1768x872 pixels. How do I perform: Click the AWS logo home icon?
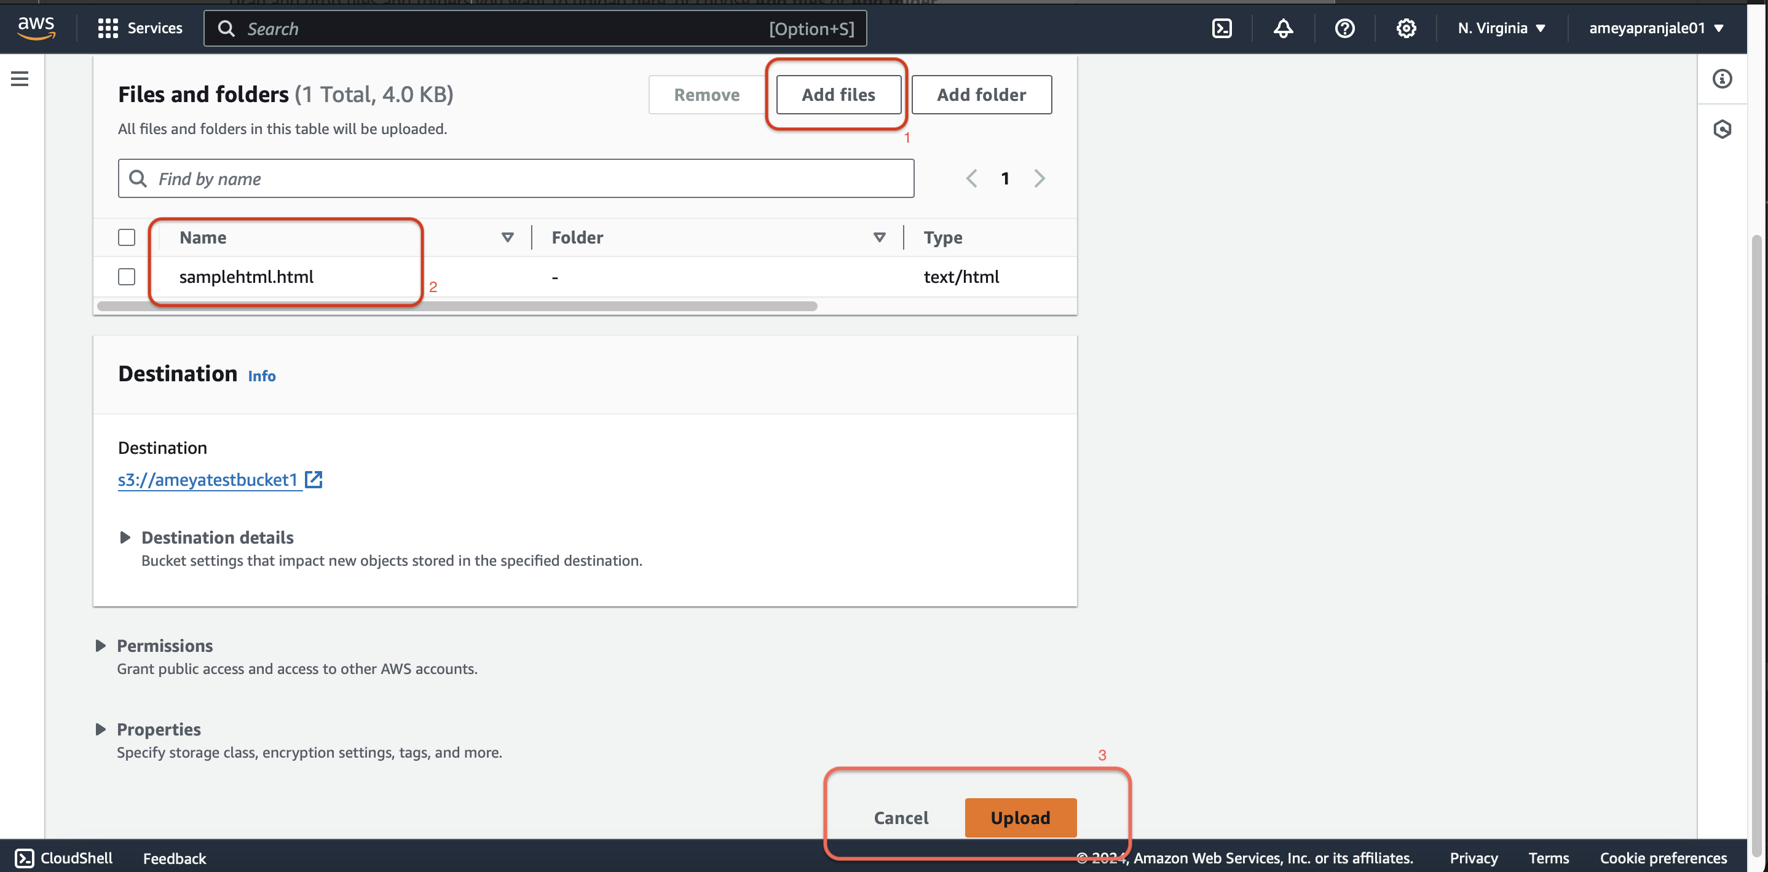pyautogui.click(x=36, y=28)
